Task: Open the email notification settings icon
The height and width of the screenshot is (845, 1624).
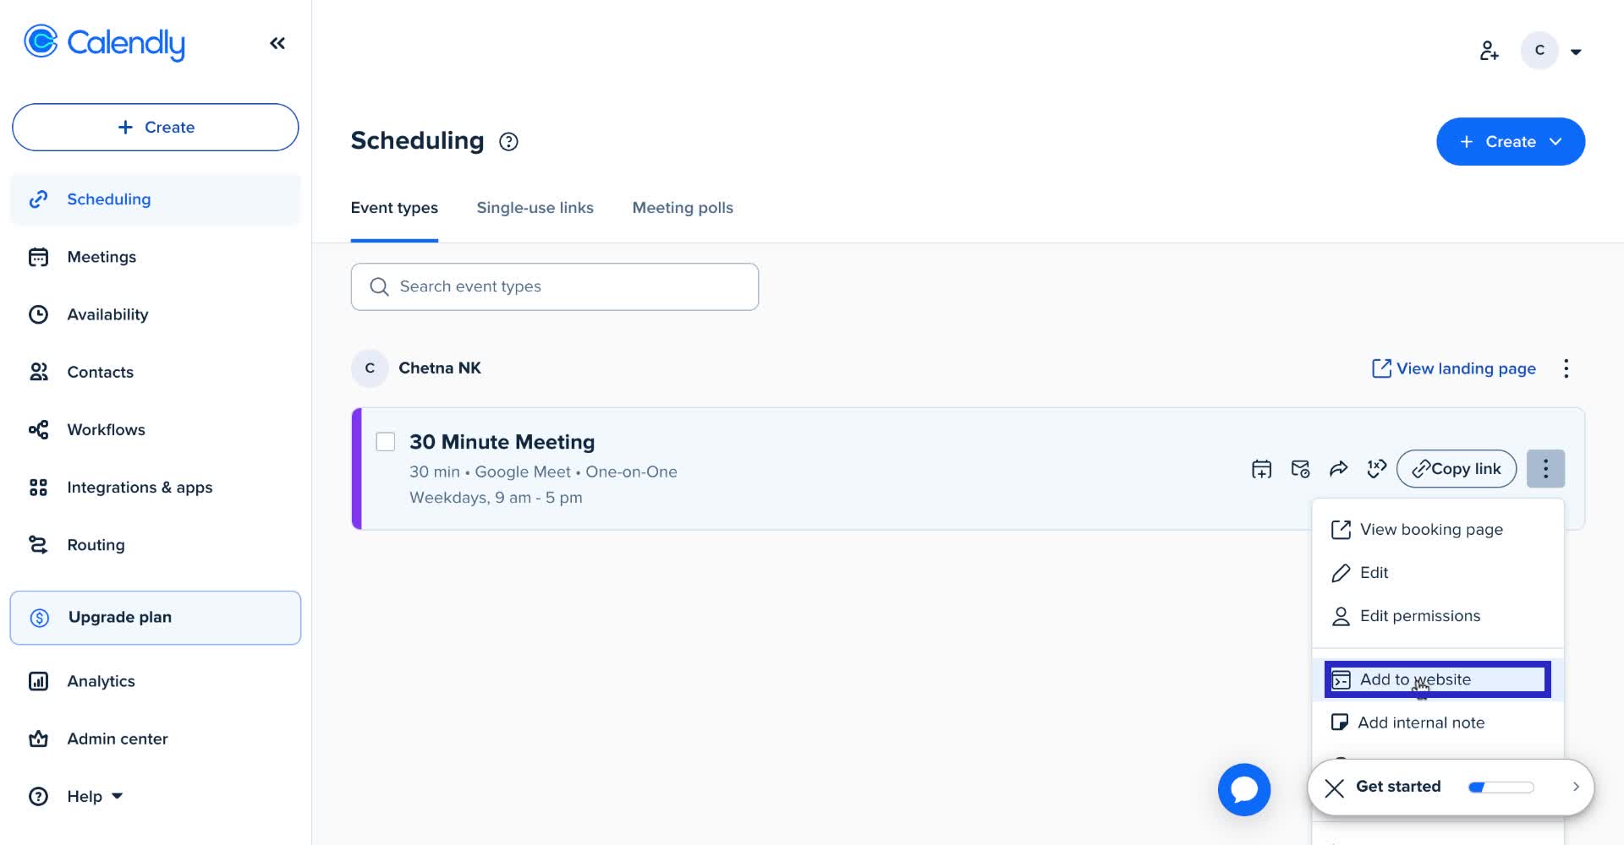Action: [x=1300, y=468]
